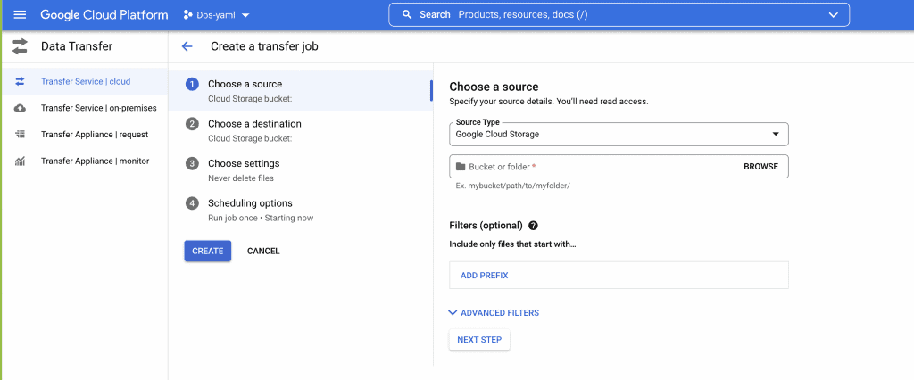Click the Transfer Service cloud arrows icon
Image resolution: width=914 pixels, height=380 pixels.
20,81
